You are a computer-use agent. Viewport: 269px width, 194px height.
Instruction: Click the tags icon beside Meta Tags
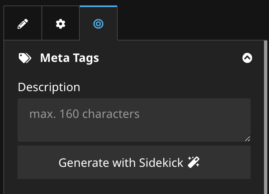(25, 58)
